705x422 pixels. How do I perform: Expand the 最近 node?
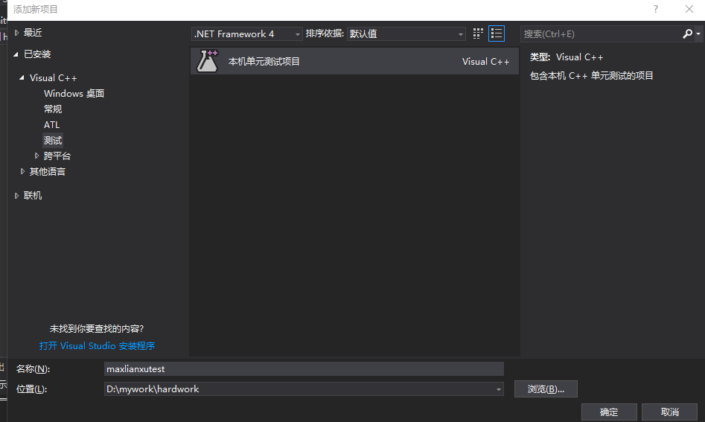[16, 32]
